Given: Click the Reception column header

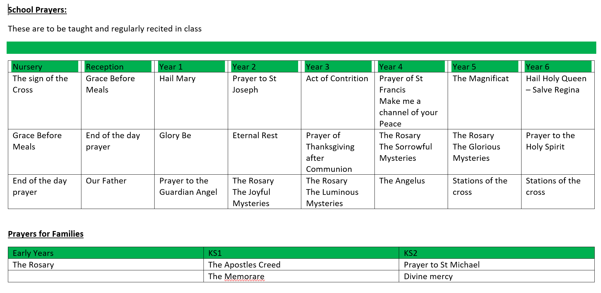Looking at the screenshot, I should pyautogui.click(x=118, y=67).
